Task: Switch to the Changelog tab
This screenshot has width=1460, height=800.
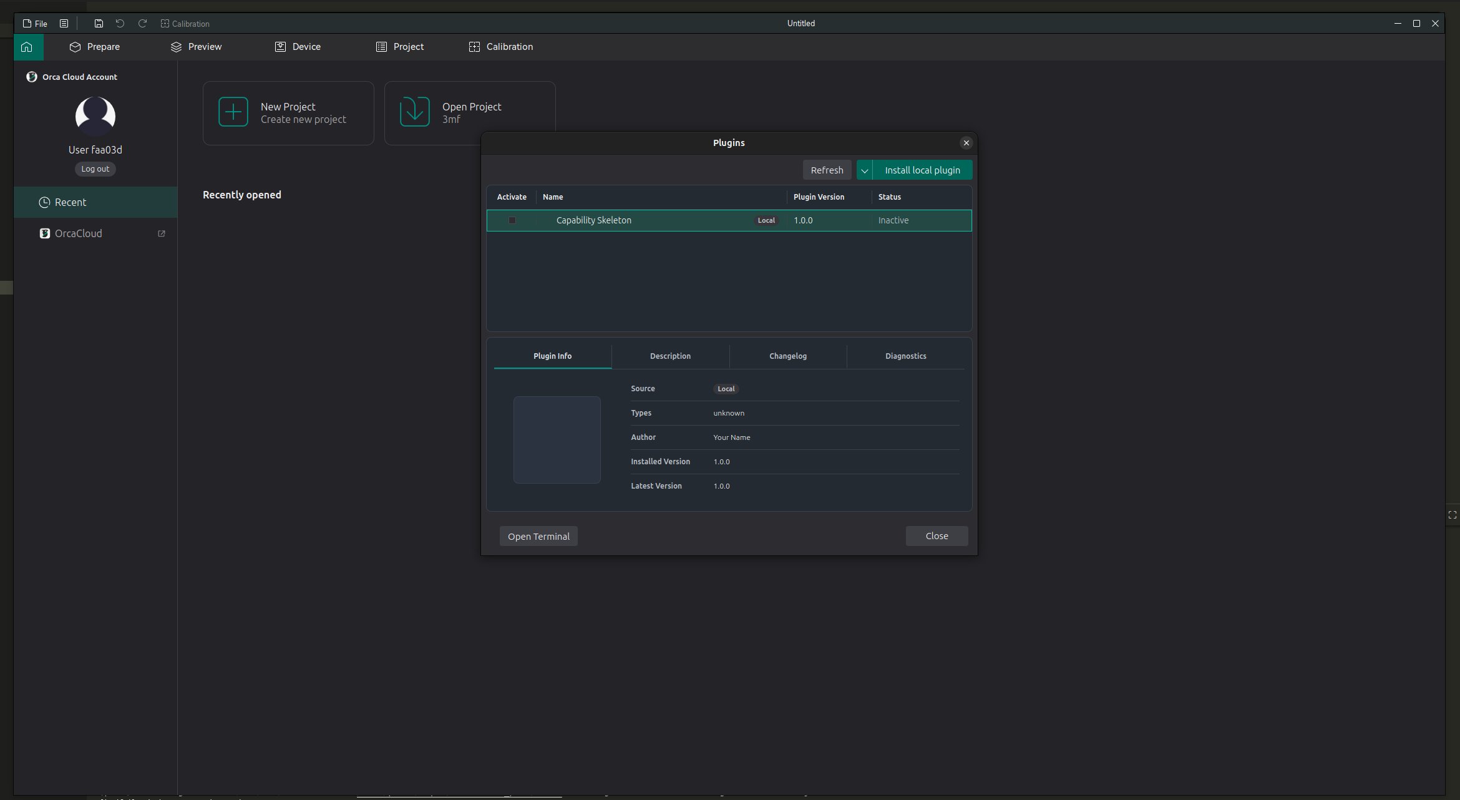Action: (x=788, y=356)
